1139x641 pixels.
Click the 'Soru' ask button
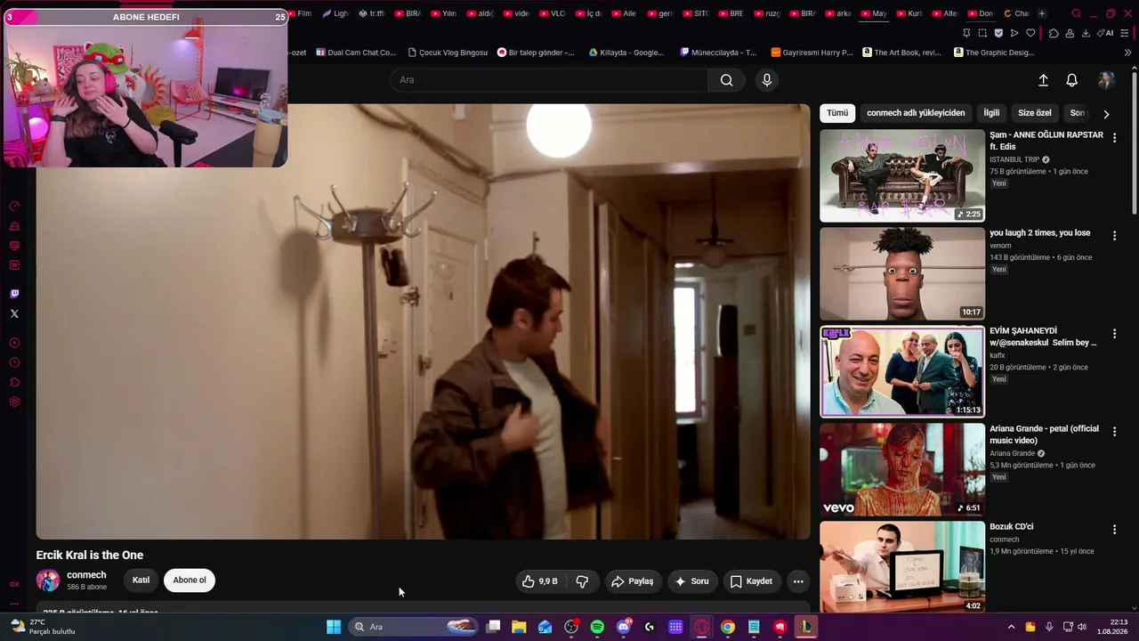[692, 581]
